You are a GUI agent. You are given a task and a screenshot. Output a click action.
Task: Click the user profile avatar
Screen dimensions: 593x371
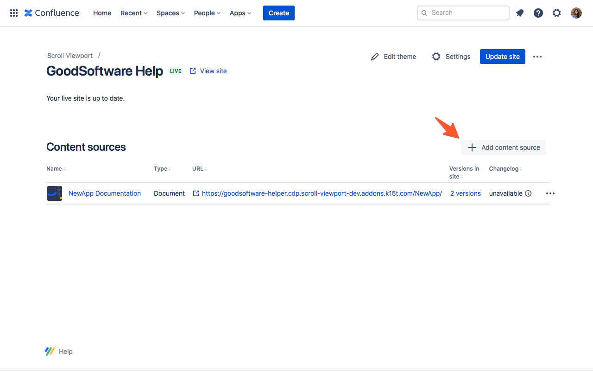tap(576, 13)
